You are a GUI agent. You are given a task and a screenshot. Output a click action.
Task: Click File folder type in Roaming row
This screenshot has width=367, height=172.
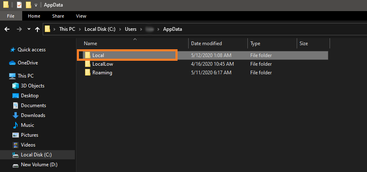(x=261, y=73)
